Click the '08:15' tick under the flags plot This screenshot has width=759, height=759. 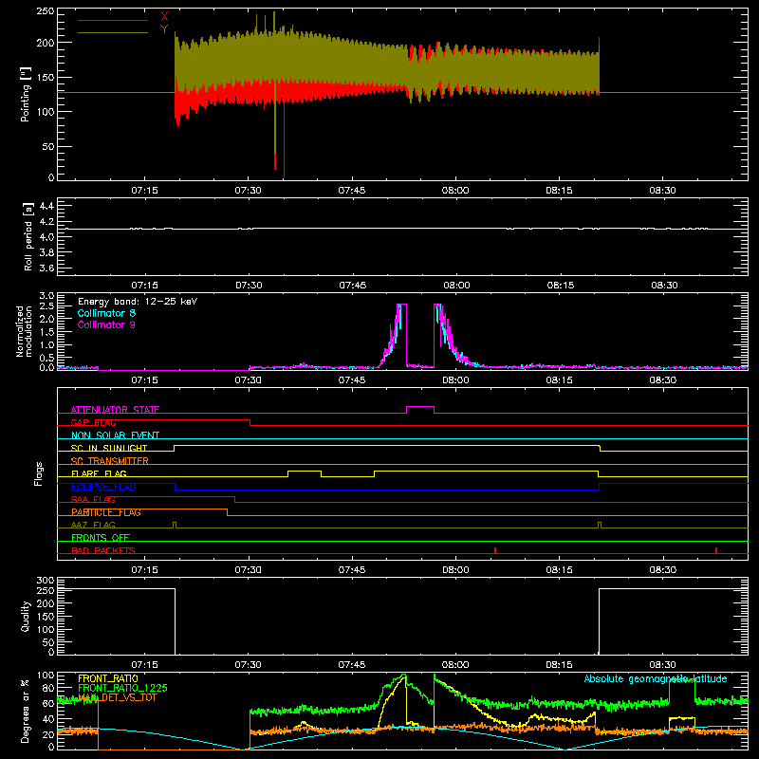(x=559, y=570)
